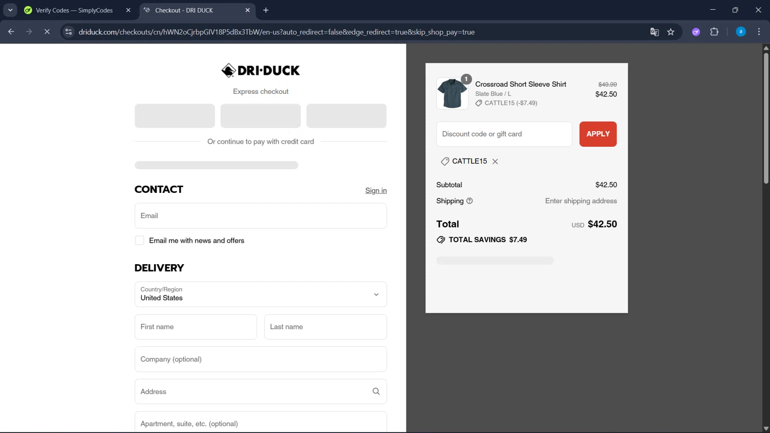This screenshot has width=770, height=433.
Task: Close the Checkout DRI DUCK tab
Action: pos(247,10)
